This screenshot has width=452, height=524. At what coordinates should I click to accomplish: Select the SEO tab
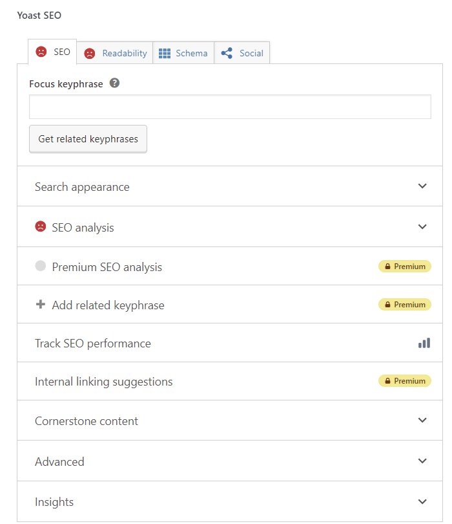pyautogui.click(x=53, y=52)
